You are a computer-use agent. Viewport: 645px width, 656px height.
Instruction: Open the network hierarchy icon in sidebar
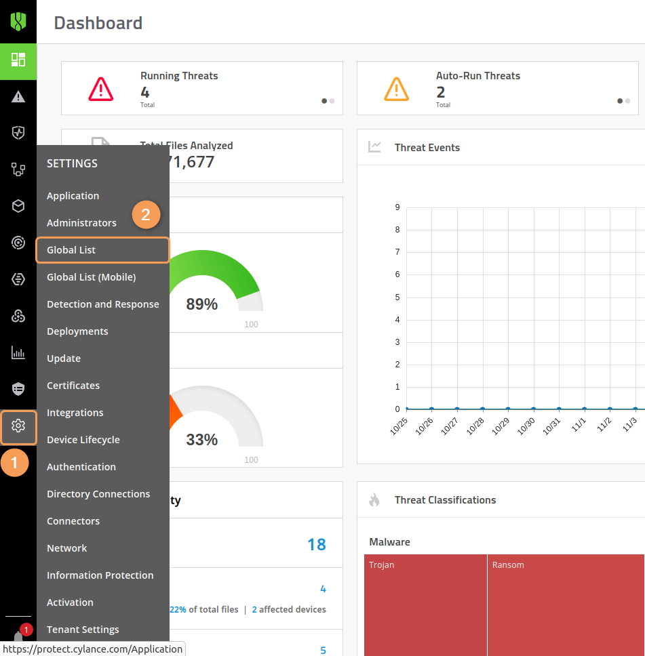[18, 169]
